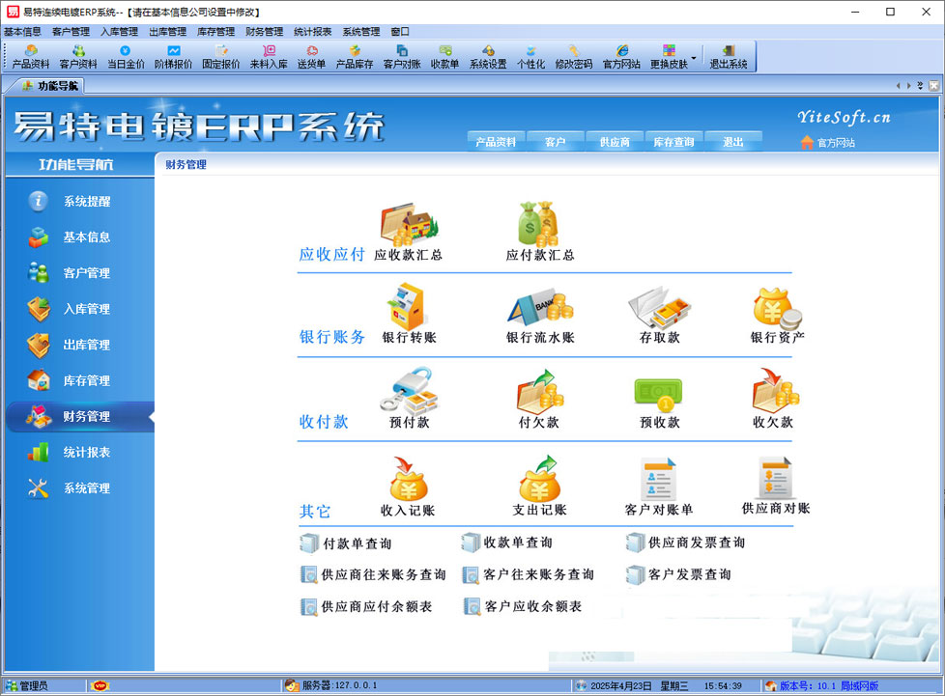Screen dimensions: 945x696
Task: Click the 库存查询 header button
Action: (x=673, y=142)
